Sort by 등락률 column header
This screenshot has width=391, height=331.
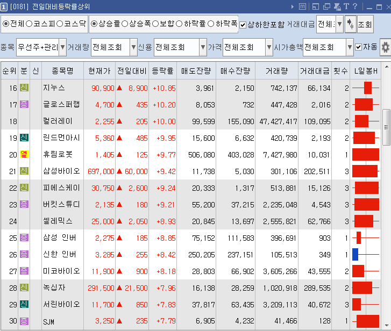click(x=163, y=71)
